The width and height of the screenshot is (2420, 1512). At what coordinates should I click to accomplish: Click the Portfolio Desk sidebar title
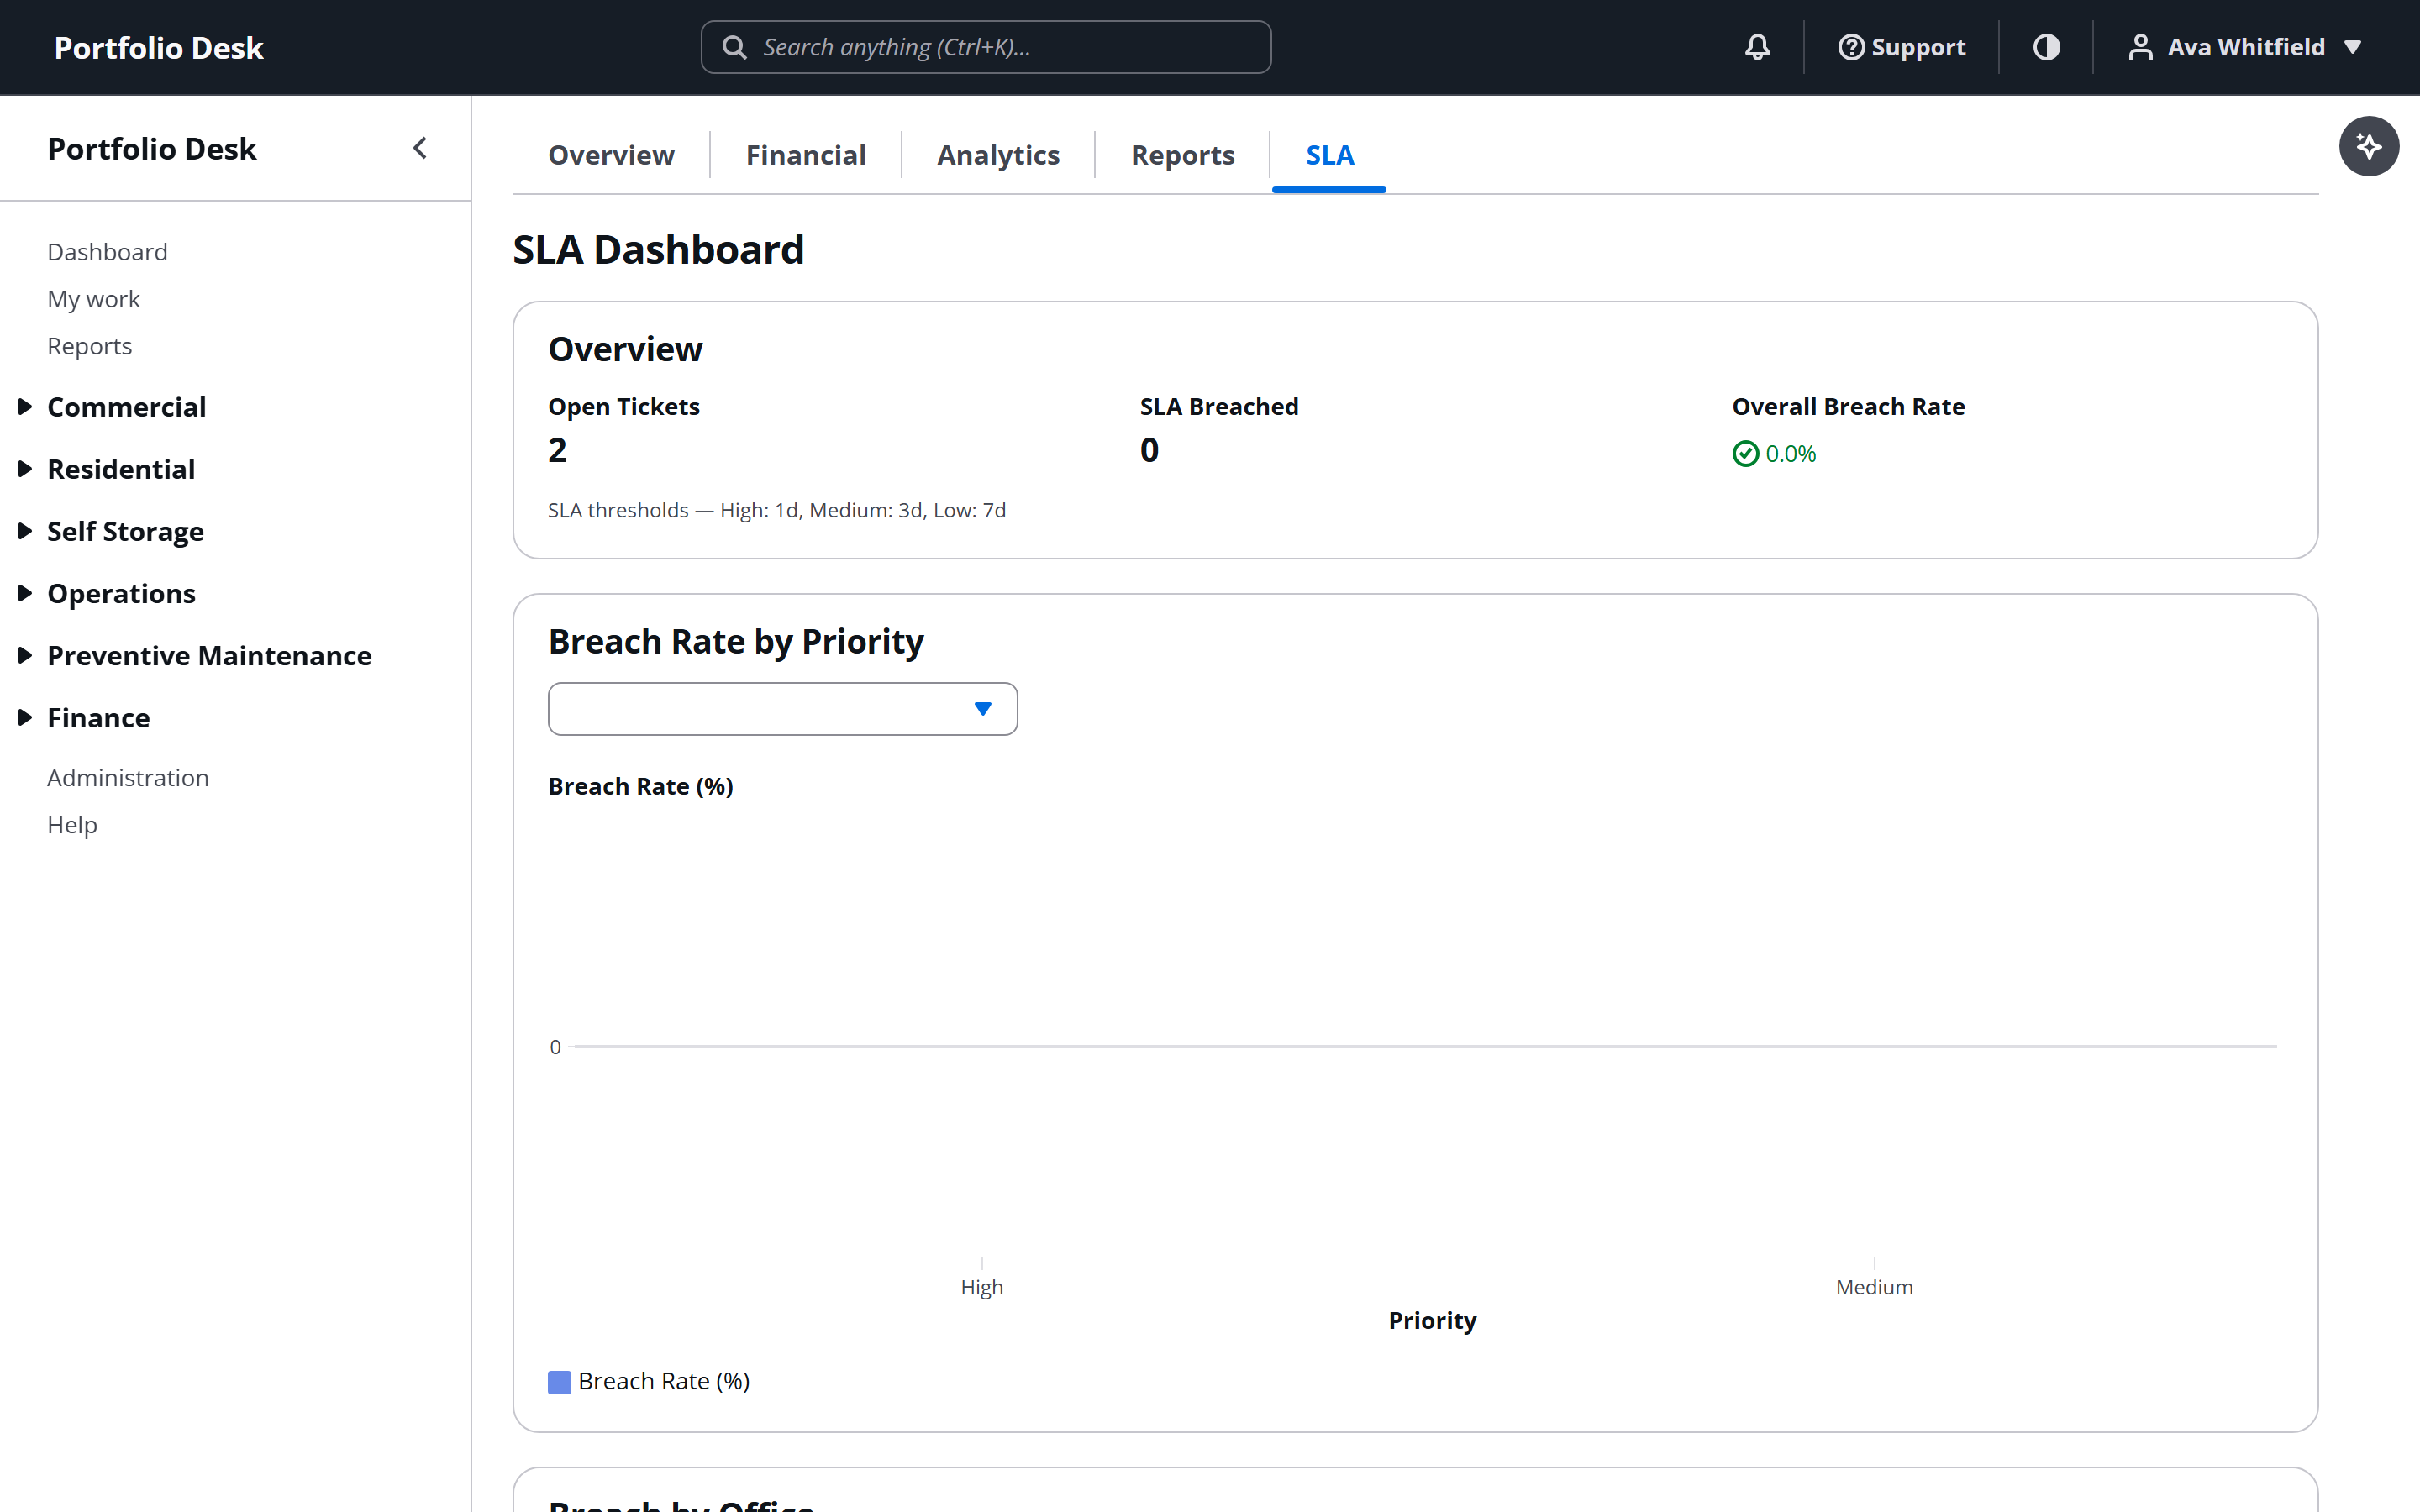pyautogui.click(x=152, y=148)
